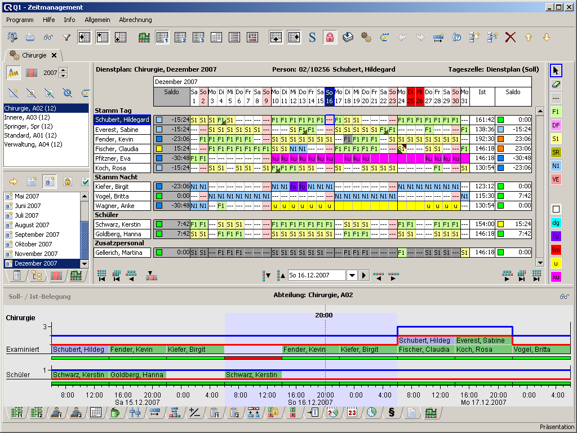Pick the magenta ku color swatch
Screen dimensions: 577x433
[x=556, y=276]
